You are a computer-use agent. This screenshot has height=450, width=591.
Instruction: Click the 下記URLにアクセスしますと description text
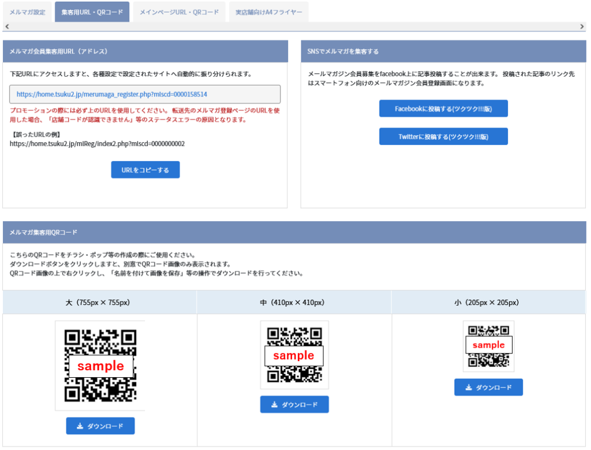coord(131,74)
